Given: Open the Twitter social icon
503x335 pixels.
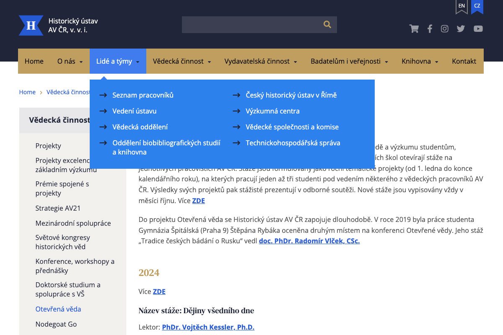Looking at the screenshot, I should click(461, 29).
